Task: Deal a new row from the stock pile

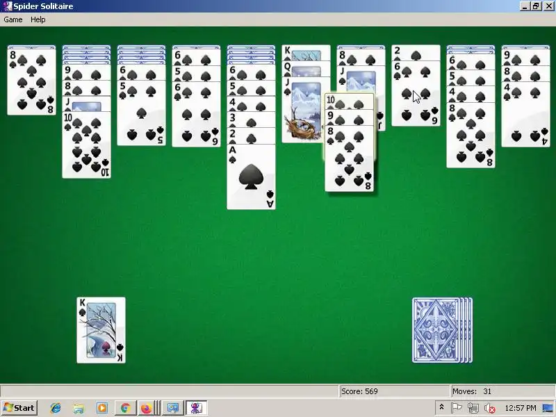Action: point(442,330)
